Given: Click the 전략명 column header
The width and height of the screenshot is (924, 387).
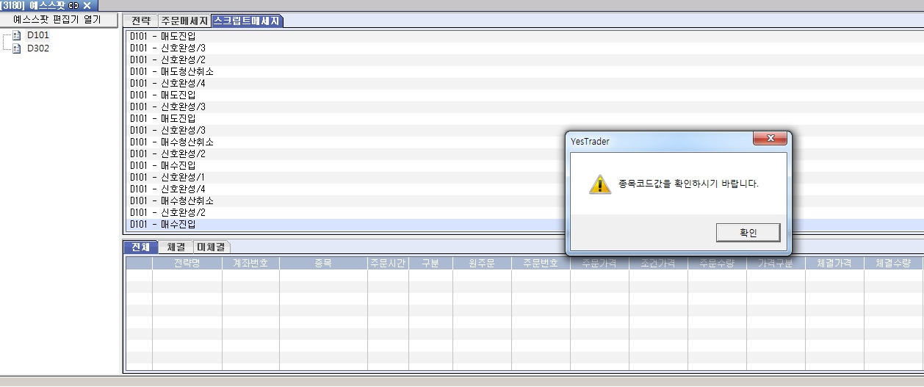Looking at the screenshot, I should tap(187, 263).
